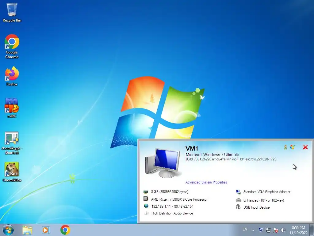Click the Chrome icon on the taskbar
The image size is (314, 236).
pyautogui.click(x=65, y=230)
